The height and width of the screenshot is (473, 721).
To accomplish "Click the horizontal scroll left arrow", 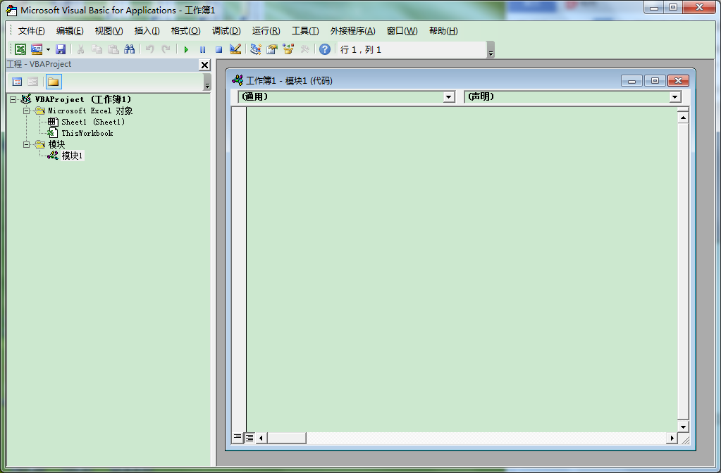I will pyautogui.click(x=261, y=438).
